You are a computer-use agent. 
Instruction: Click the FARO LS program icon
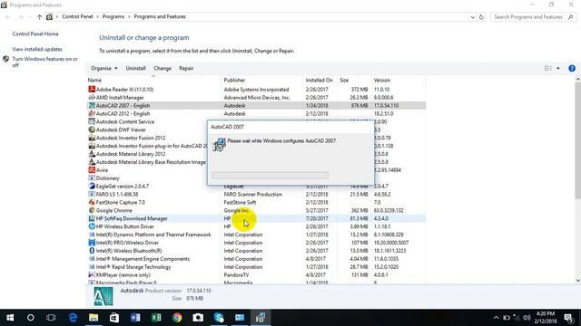coord(92,194)
